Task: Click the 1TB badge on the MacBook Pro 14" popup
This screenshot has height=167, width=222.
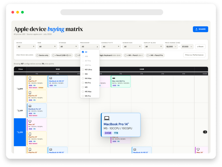Action: pos(116,133)
